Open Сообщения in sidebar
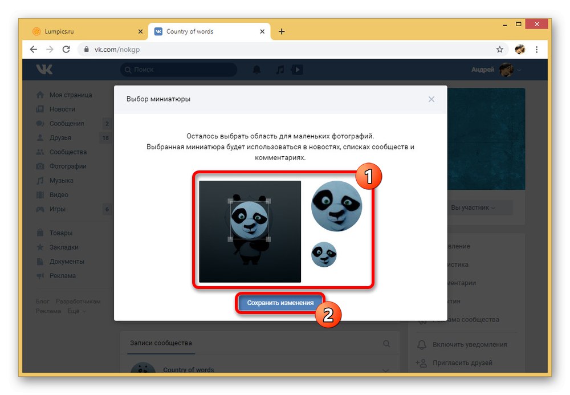 point(67,124)
